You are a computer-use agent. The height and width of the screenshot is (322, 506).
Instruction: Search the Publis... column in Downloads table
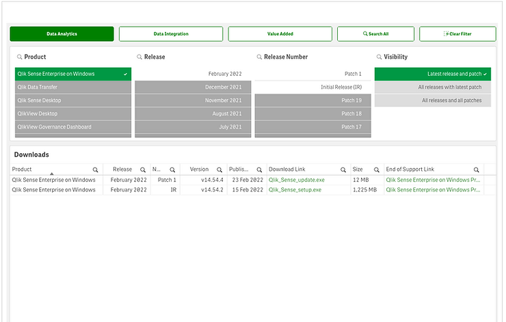click(x=259, y=170)
